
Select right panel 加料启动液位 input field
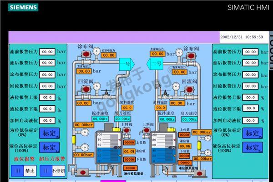pyautogui.click(x=250, y=120)
